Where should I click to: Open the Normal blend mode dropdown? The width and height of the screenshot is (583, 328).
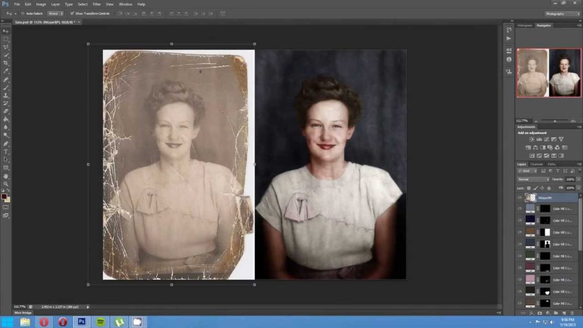pos(533,179)
